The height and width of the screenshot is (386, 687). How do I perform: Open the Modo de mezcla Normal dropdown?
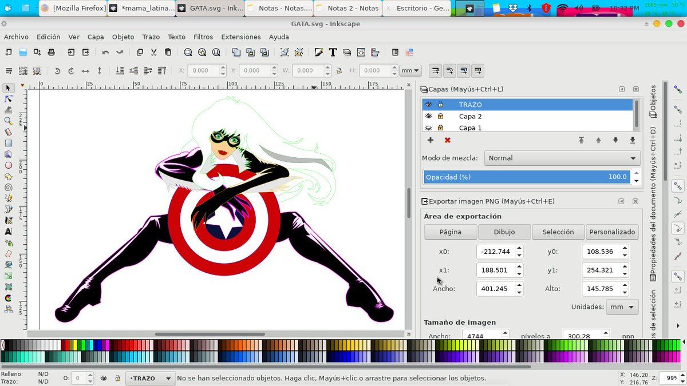562,158
